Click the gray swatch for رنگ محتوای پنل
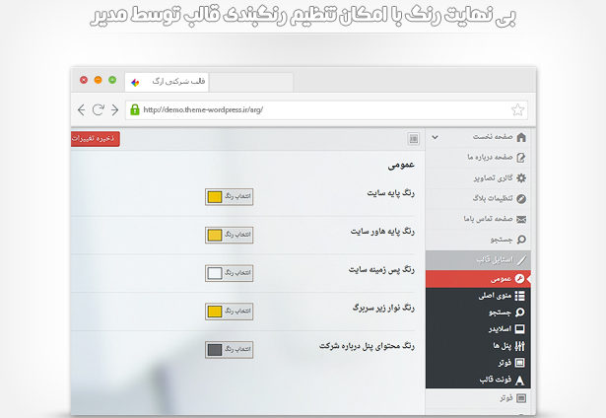Image resolution: width=606 pixels, height=418 pixels. click(214, 349)
